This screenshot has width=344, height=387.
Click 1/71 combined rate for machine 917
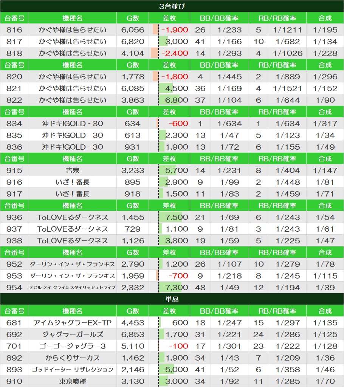(325, 194)
